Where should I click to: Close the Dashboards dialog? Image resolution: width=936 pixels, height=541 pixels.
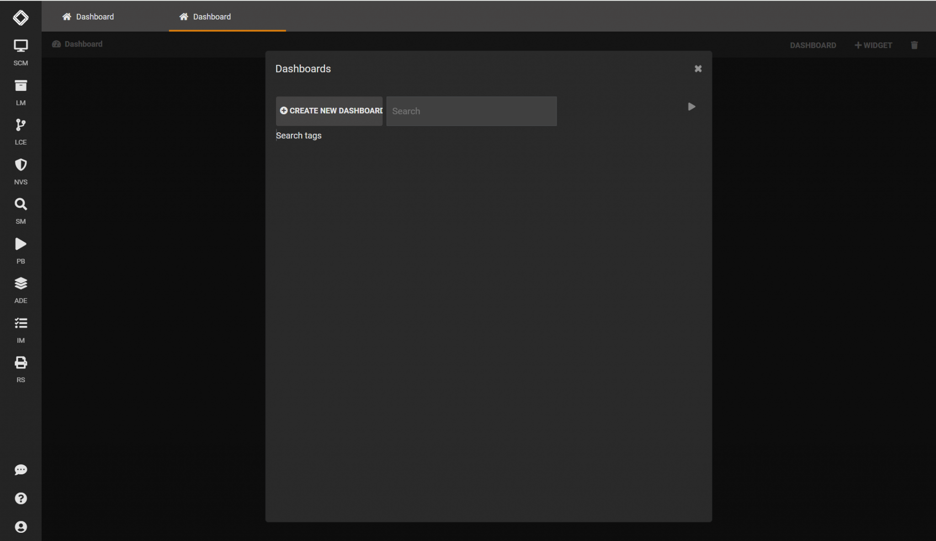click(x=697, y=68)
